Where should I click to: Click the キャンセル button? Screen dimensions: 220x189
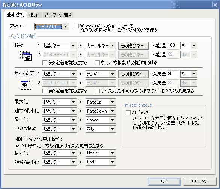(x=200, y=181)
